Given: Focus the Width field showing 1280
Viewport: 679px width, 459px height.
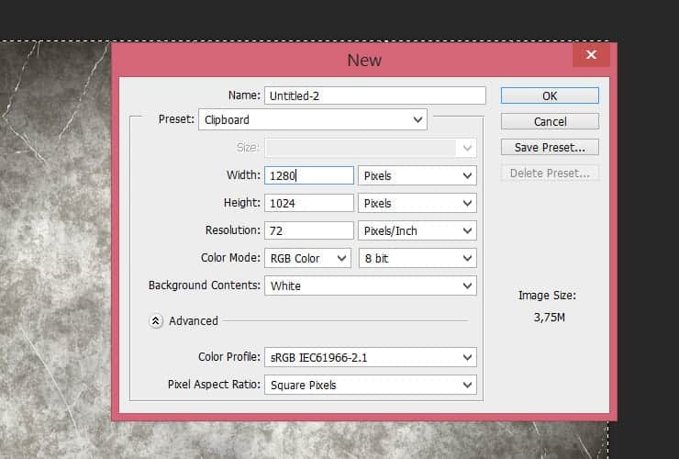Looking at the screenshot, I should [308, 175].
